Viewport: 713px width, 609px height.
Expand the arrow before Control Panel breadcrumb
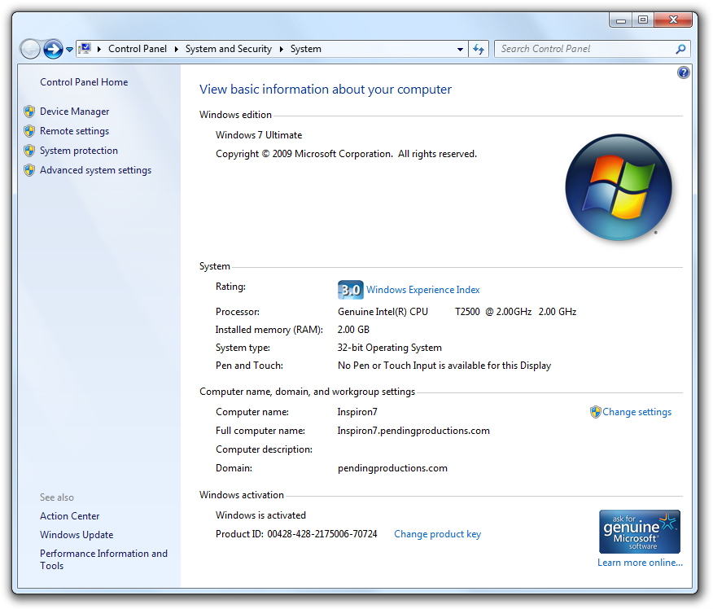pos(99,49)
